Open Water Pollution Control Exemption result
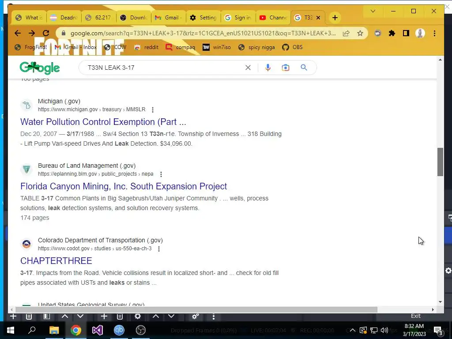Viewport: 452px width, 339px height. click(103, 122)
